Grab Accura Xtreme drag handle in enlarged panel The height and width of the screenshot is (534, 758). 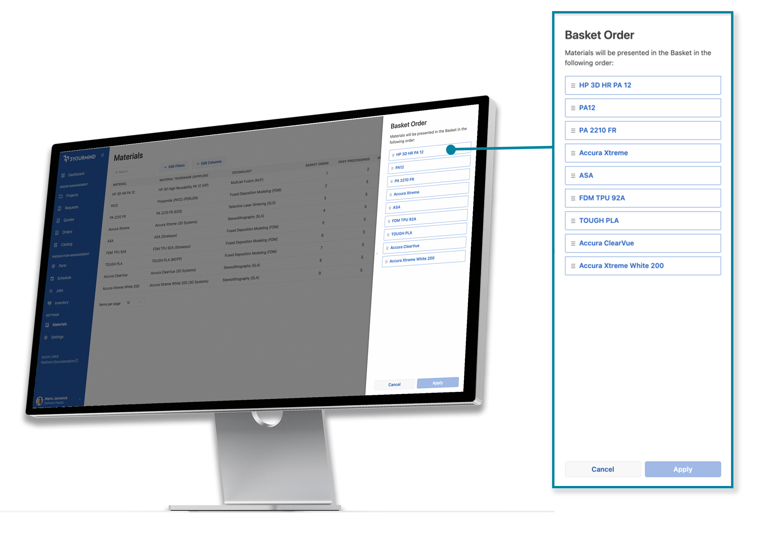tap(573, 153)
